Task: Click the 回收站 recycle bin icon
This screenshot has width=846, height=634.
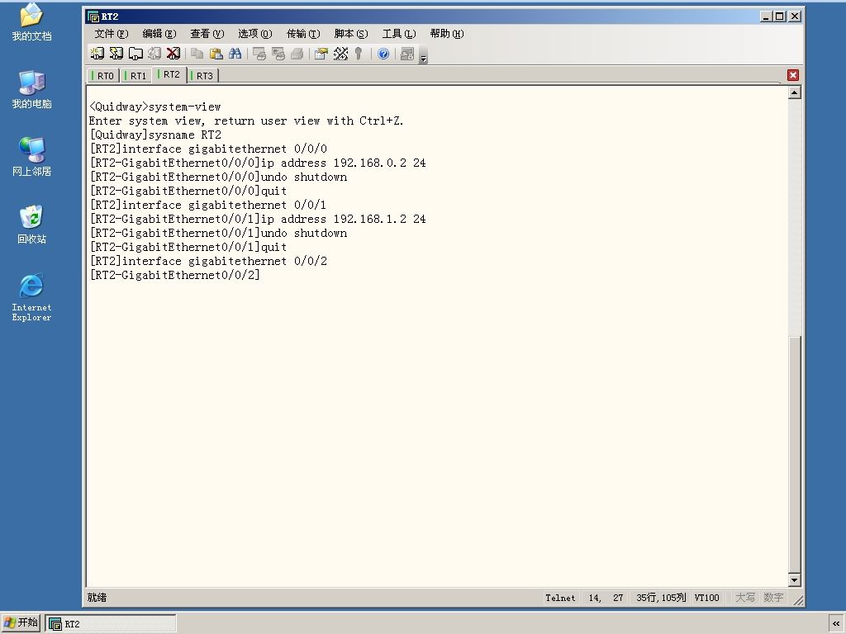Action: point(32,225)
